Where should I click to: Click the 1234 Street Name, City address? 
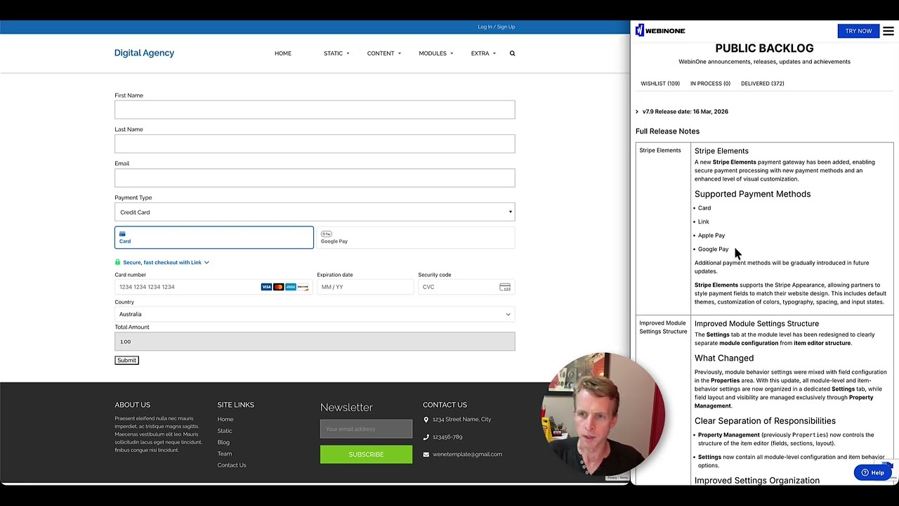pos(461,420)
